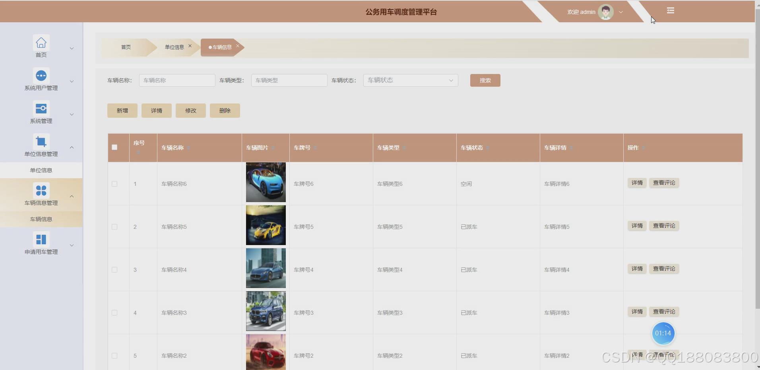Open 车辆信息管理 using its sidebar icon

point(41,190)
